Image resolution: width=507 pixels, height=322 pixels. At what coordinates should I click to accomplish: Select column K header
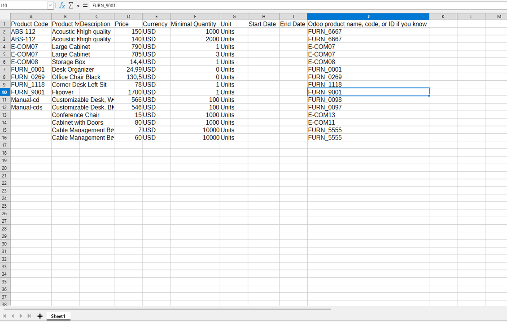coord(443,17)
